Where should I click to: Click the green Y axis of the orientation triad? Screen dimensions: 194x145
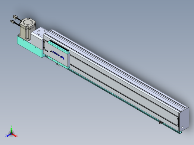pyautogui.click(x=11, y=130)
